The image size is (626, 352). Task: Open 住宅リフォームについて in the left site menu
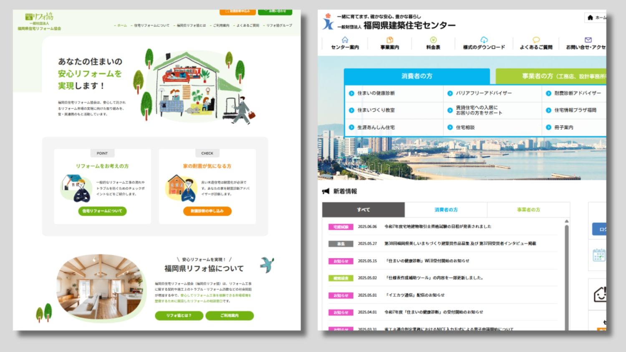click(151, 25)
